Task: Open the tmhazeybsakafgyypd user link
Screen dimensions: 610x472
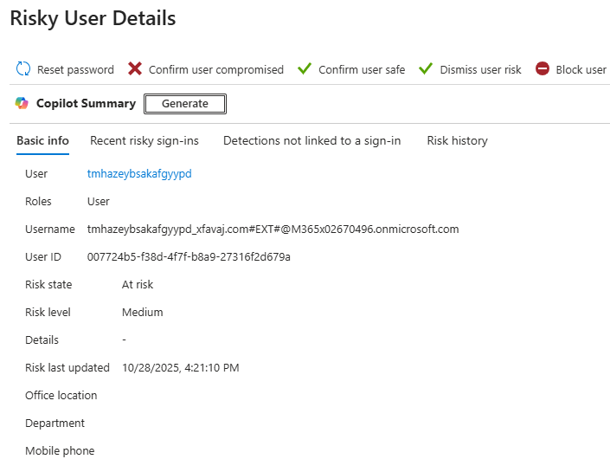Action: click(x=139, y=173)
